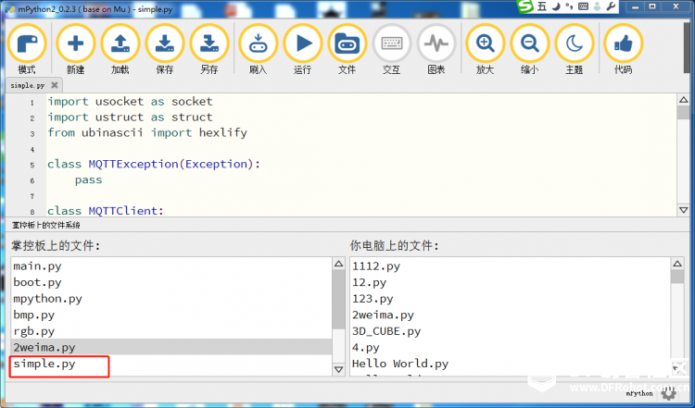Select simple.py in board file list

[x=171, y=364]
